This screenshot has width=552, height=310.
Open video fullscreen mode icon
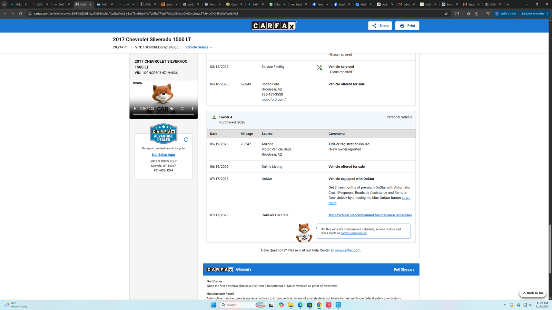[182, 108]
